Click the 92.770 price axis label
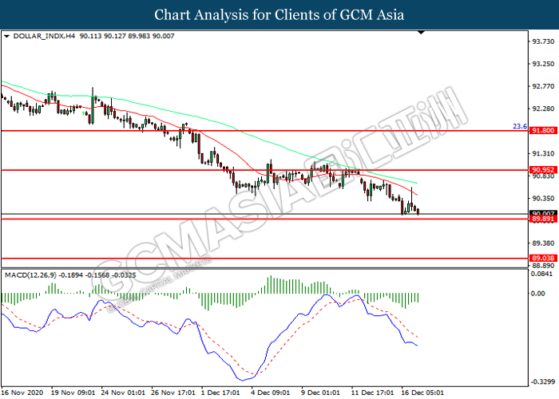Viewport: 559px width, 399px height. 543,86
